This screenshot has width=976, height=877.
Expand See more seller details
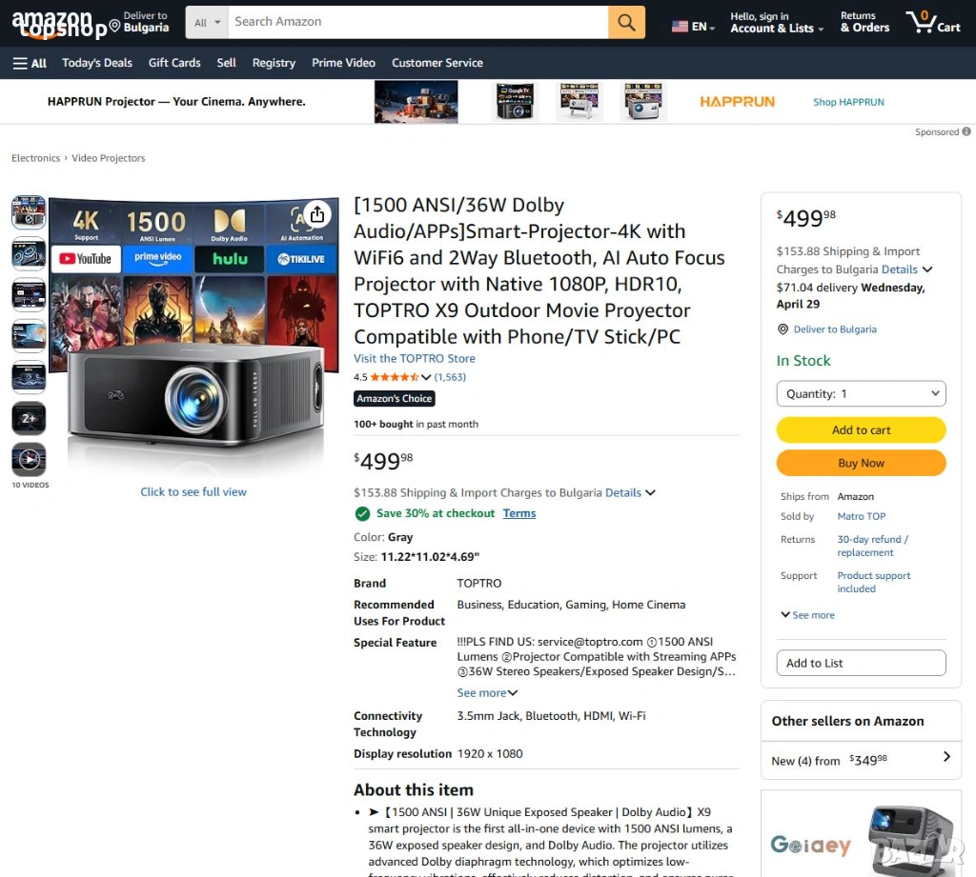[x=807, y=615]
